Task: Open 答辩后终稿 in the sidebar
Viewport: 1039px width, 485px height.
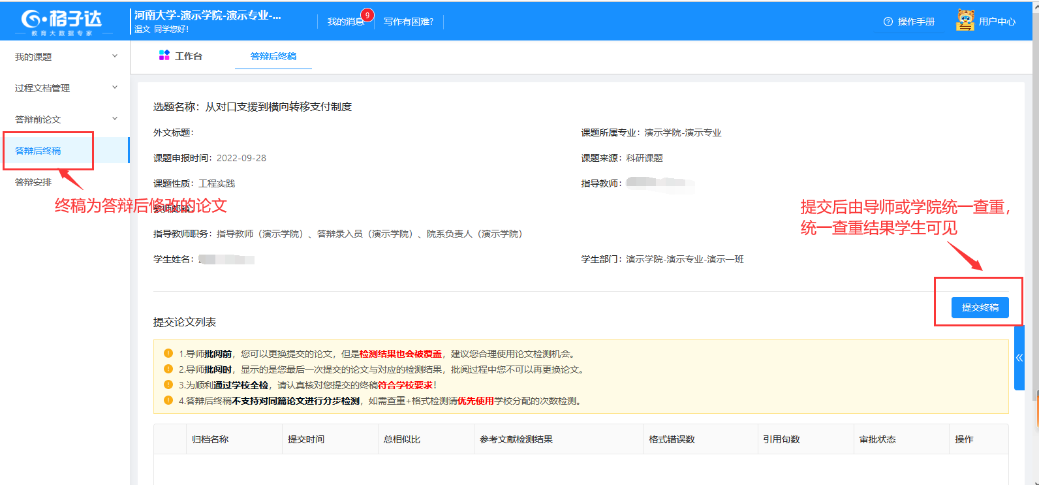Action: click(x=38, y=151)
